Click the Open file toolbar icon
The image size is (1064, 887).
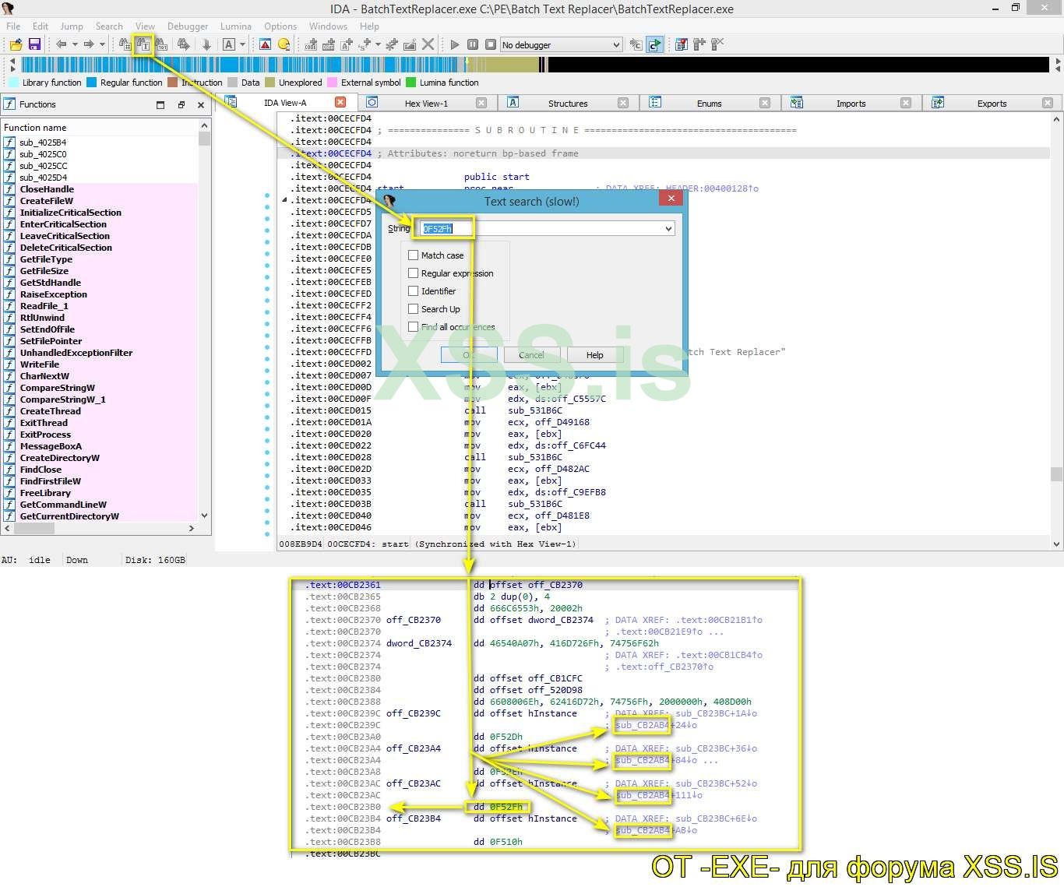click(x=16, y=44)
